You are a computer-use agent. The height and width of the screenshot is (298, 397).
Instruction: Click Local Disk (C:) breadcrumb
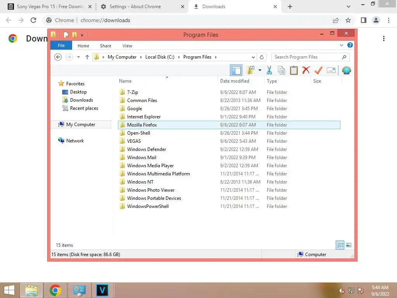[160, 57]
